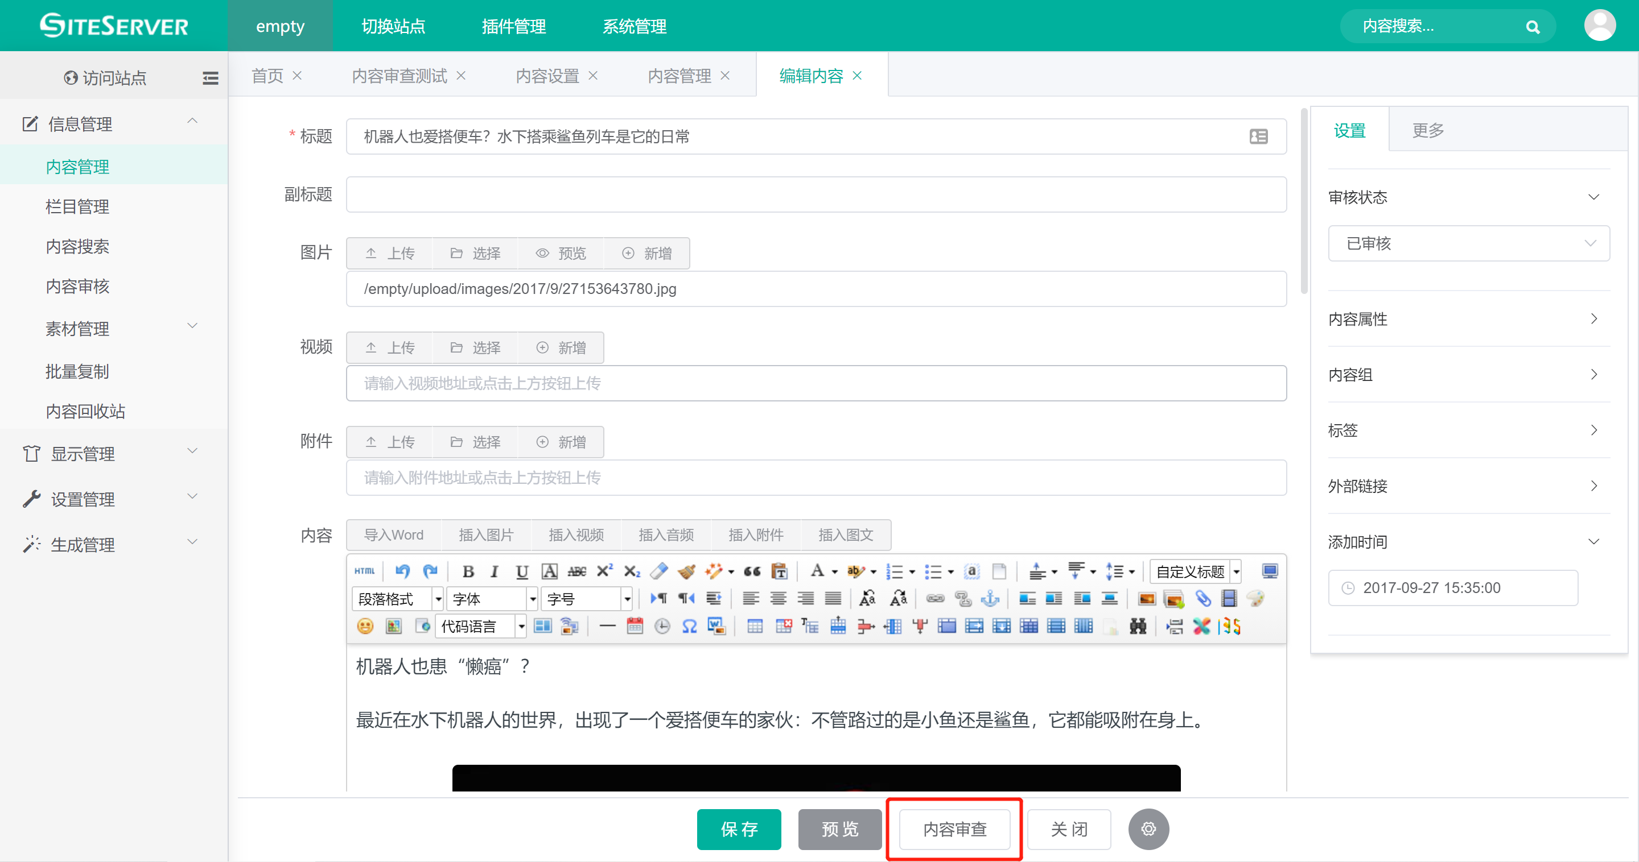The width and height of the screenshot is (1639, 862).
Task: Click the green 保存 save button
Action: [739, 829]
